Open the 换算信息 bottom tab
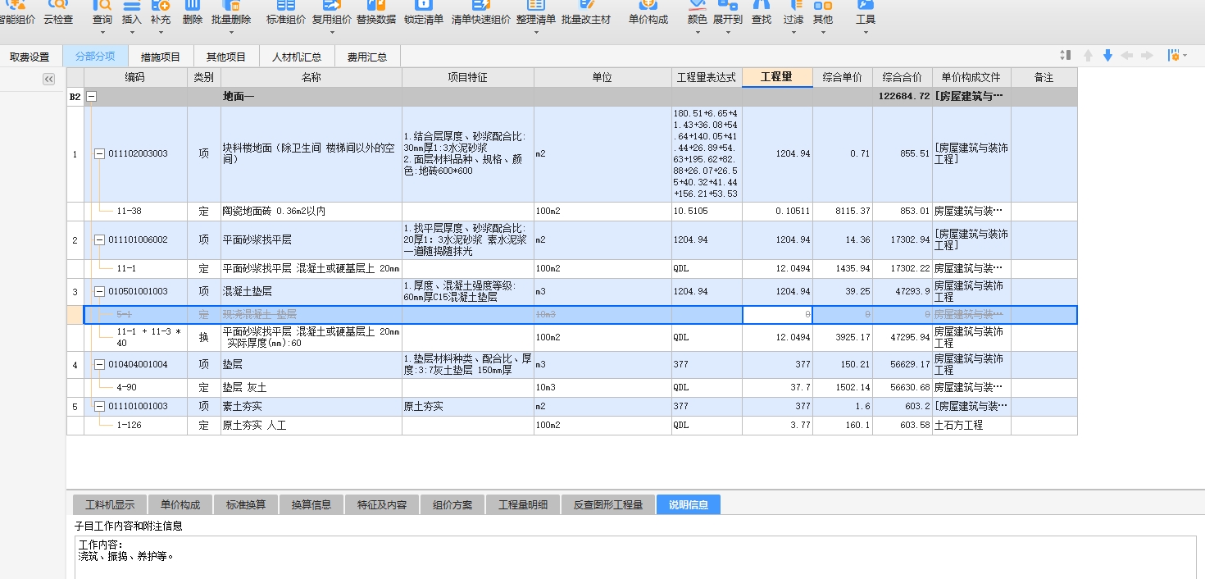This screenshot has height=579, width=1205. tap(311, 504)
